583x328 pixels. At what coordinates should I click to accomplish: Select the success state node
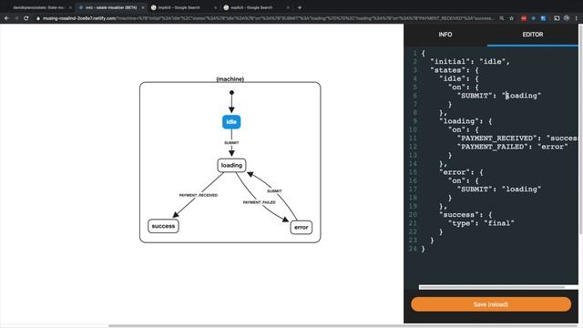[x=163, y=226]
